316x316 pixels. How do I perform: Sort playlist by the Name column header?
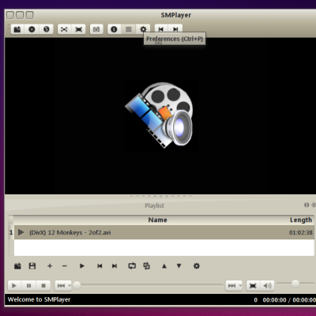coord(157,220)
